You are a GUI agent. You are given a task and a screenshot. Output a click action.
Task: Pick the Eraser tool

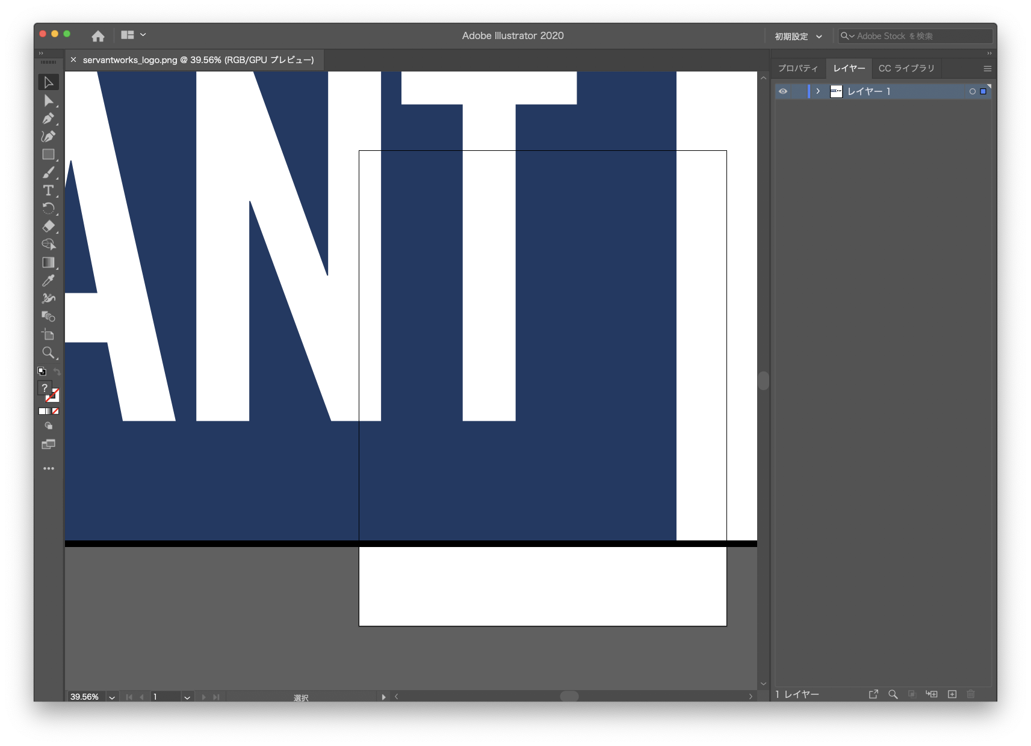click(48, 227)
